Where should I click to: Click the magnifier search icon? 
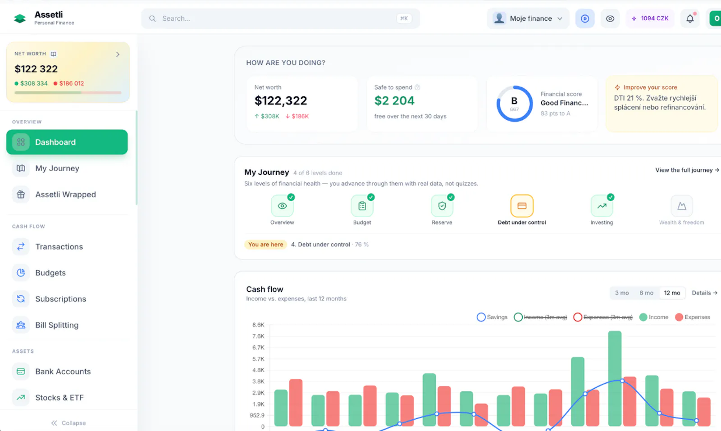[153, 18]
